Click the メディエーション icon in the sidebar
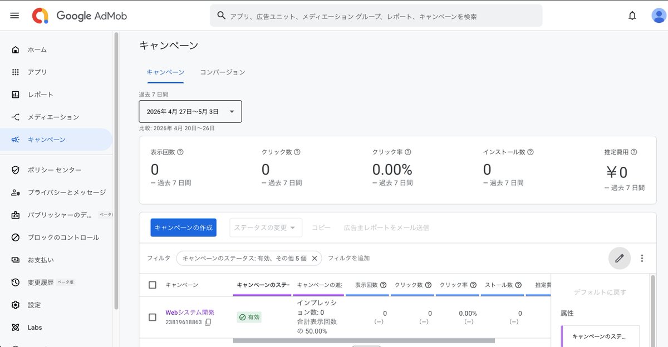 pyautogui.click(x=16, y=117)
